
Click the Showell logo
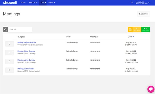(10, 3)
